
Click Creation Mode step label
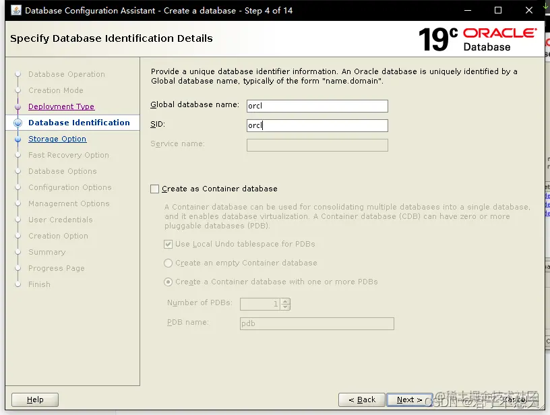pyautogui.click(x=56, y=90)
